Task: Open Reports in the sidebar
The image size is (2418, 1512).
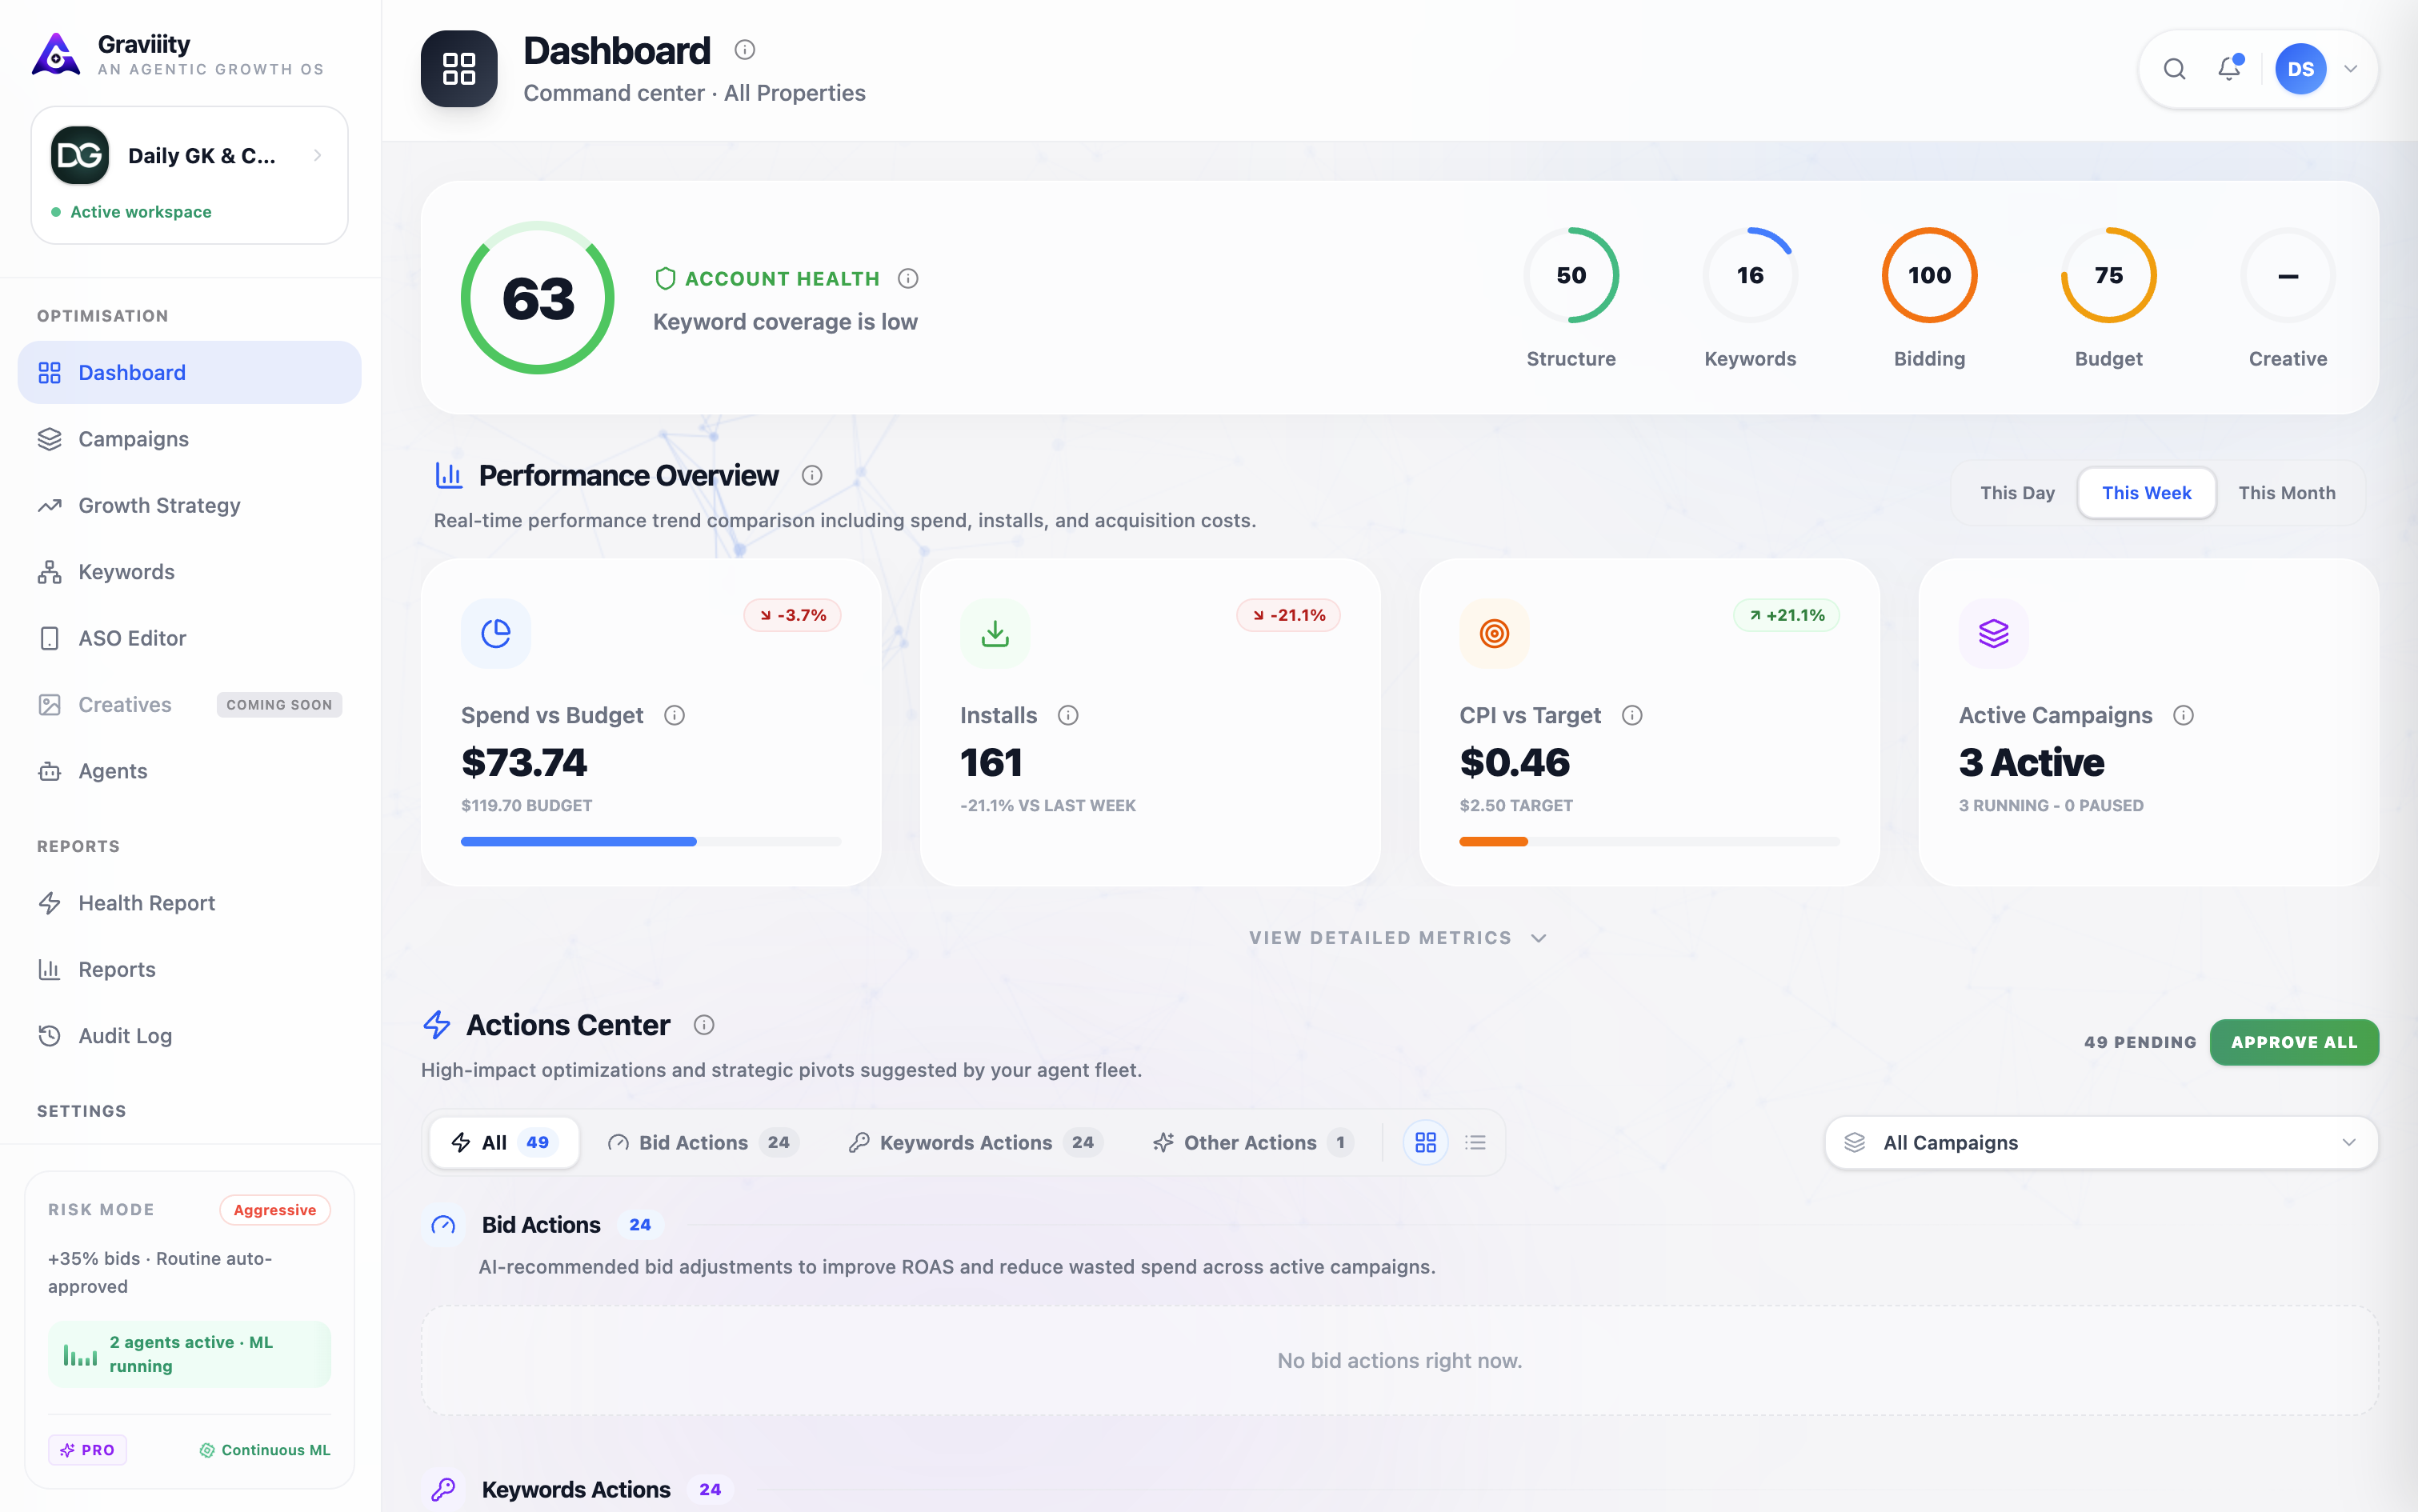Action: point(189,970)
